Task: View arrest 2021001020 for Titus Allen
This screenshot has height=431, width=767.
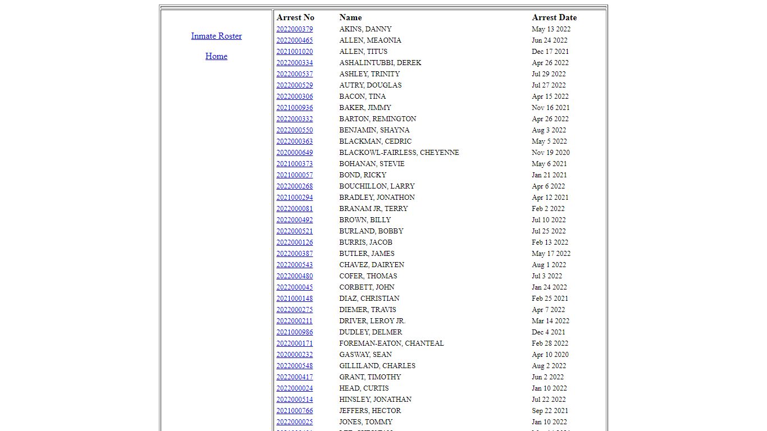Action: tap(294, 52)
